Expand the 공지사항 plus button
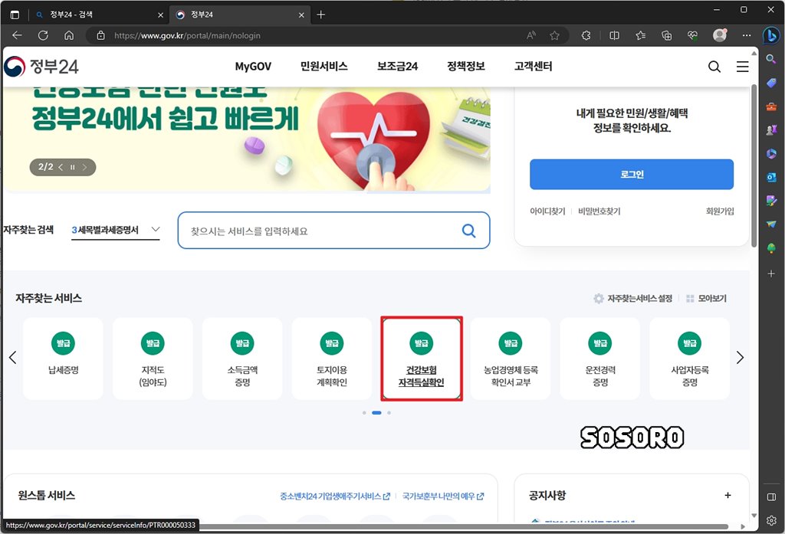Screen dimensions: 785x534 click(728, 495)
